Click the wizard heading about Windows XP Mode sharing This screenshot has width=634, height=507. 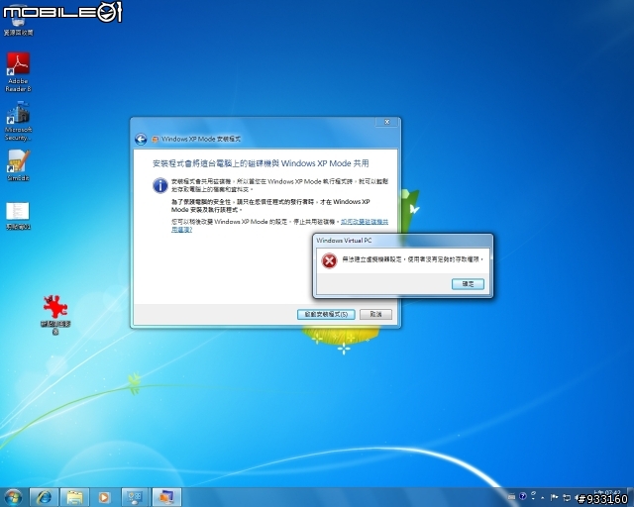[261, 163]
